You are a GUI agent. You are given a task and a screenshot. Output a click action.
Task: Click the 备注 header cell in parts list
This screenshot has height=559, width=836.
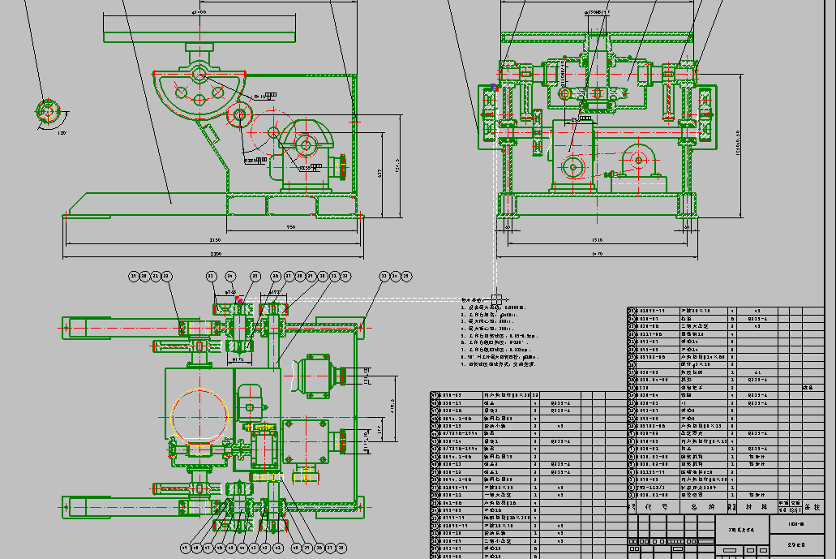811,506
